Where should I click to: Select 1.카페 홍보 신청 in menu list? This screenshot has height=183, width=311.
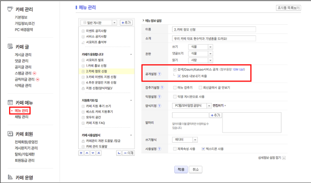pos(96,66)
